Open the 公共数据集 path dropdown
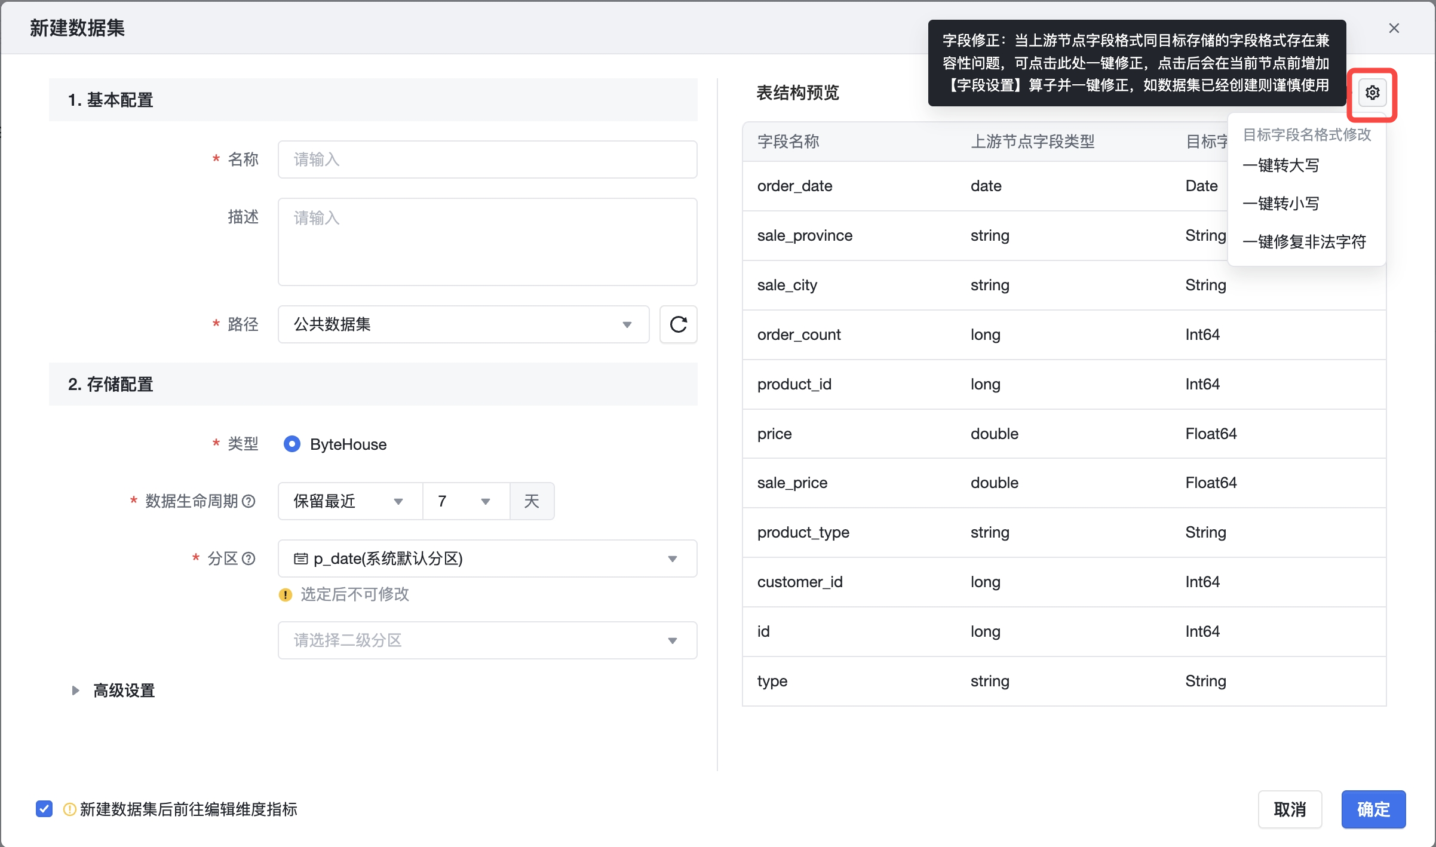The height and width of the screenshot is (847, 1436). tap(463, 324)
